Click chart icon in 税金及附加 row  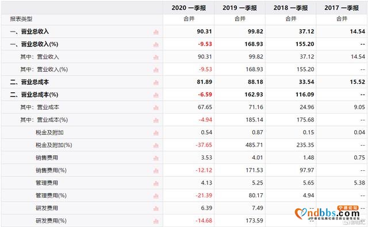pos(156,133)
